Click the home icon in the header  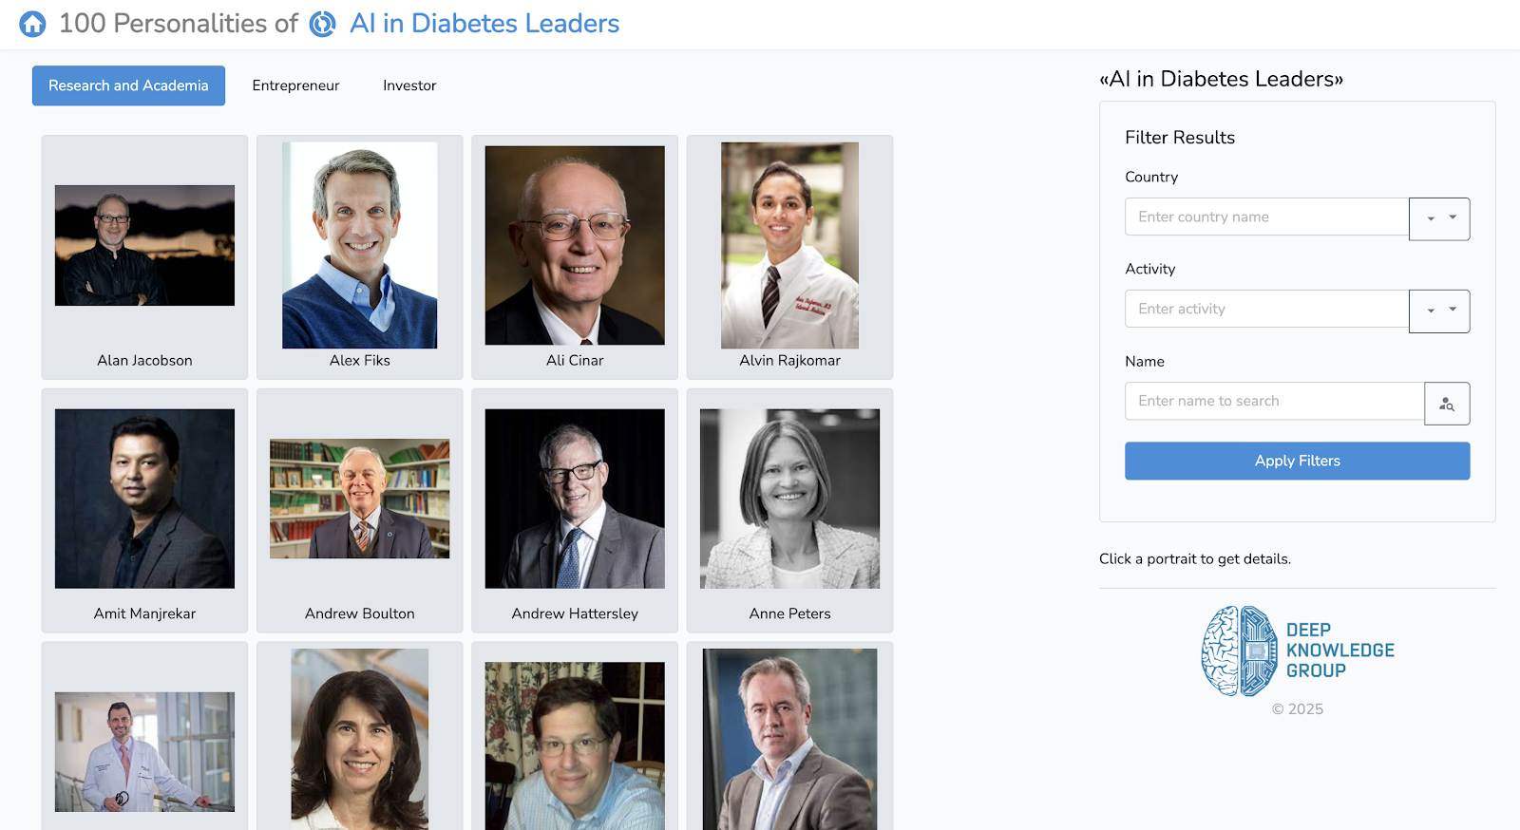pyautogui.click(x=32, y=24)
